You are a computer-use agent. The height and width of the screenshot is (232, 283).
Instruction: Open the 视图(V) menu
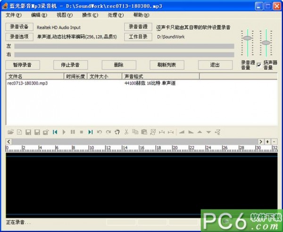65,15
